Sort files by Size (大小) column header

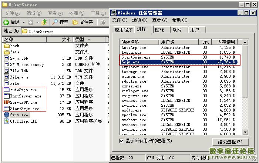point(60,40)
